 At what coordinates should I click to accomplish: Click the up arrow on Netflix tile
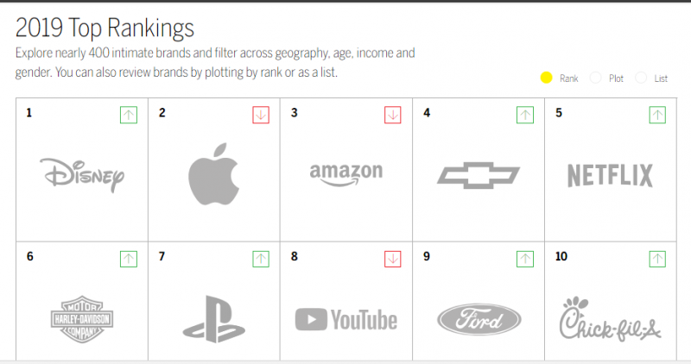(x=657, y=114)
